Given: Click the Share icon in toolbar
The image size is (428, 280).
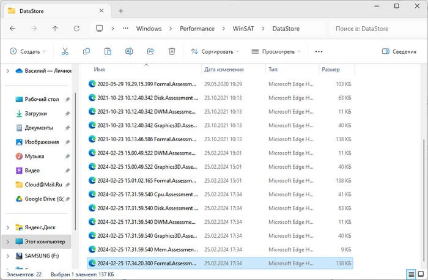Looking at the screenshot, I should [150, 52].
